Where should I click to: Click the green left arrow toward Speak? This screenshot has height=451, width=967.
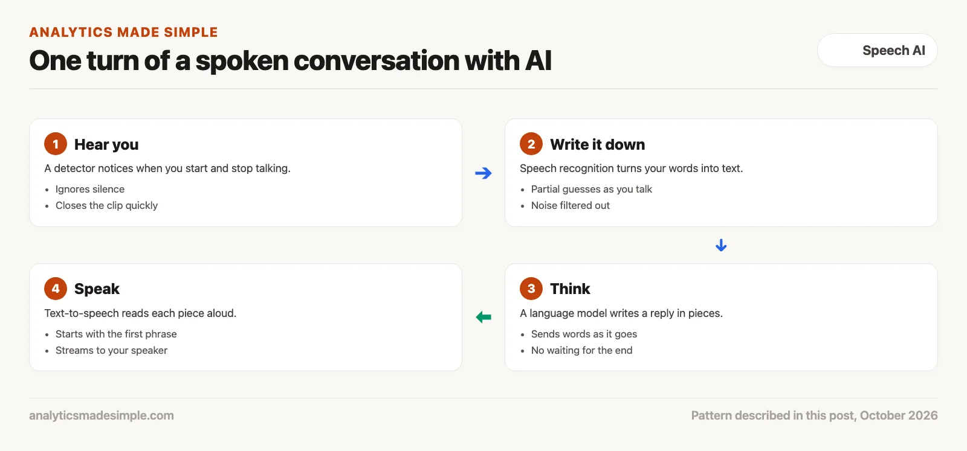click(x=483, y=317)
